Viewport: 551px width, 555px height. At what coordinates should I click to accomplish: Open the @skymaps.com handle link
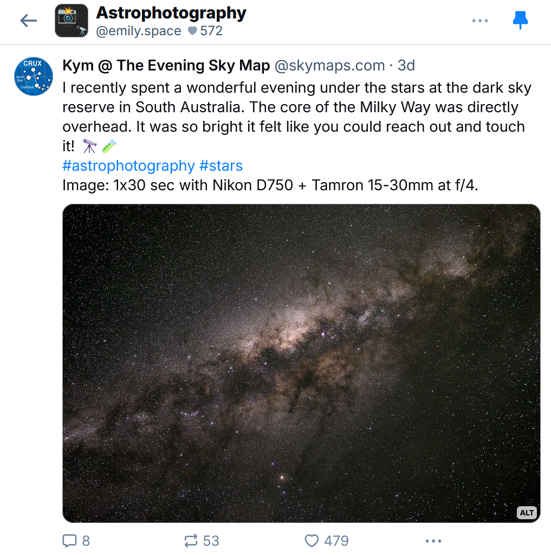329,66
